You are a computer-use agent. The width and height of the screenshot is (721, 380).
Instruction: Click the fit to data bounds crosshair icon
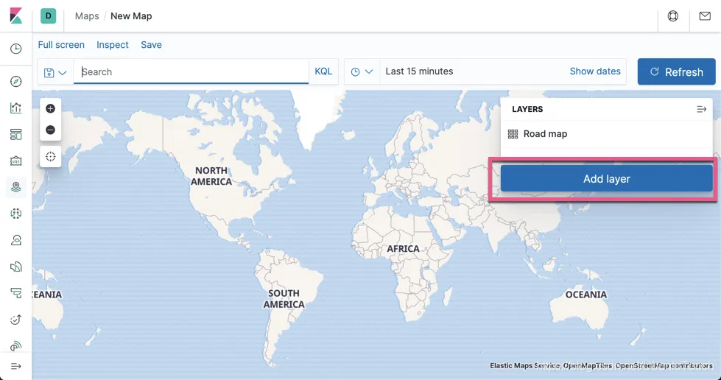51,157
